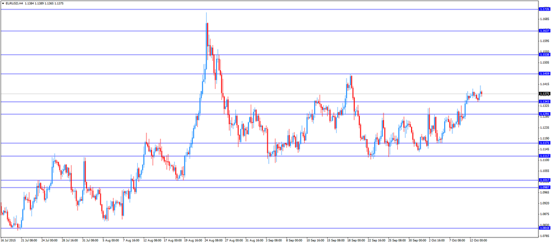Click the 8 Sep 00:00 time label
Screen dimensions: 551x243
(294, 241)
